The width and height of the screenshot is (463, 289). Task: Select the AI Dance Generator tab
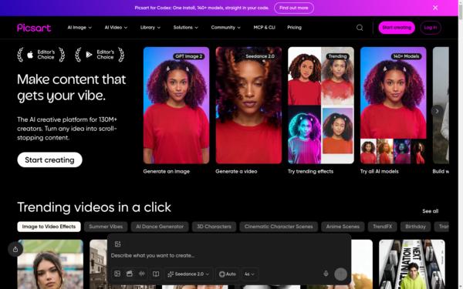tap(160, 227)
